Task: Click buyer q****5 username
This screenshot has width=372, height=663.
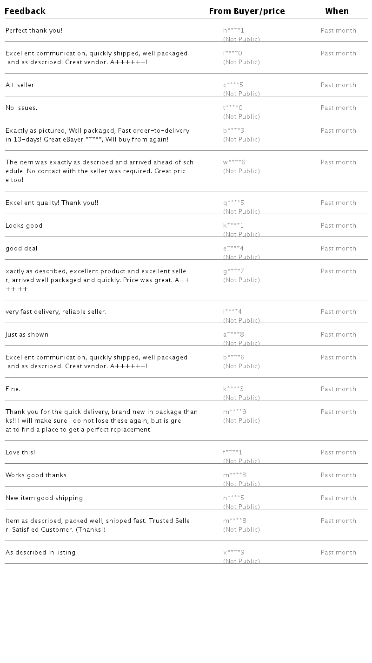Action: (x=233, y=203)
